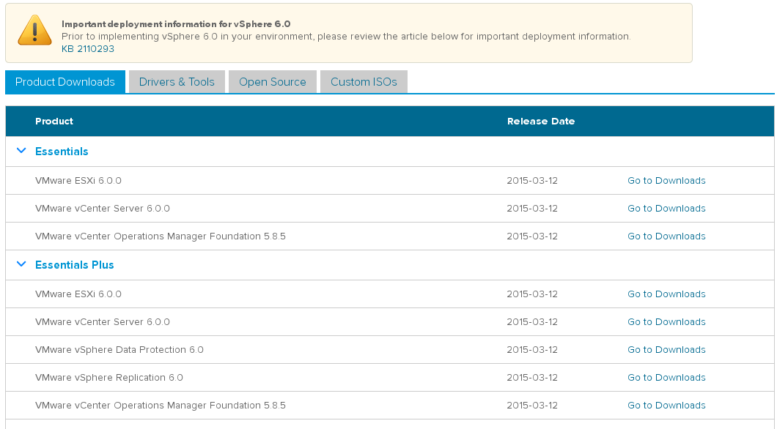777x429 pixels.
Task: Click release date of Essentials VMware ESXi 6.0.0
Action: pos(532,181)
